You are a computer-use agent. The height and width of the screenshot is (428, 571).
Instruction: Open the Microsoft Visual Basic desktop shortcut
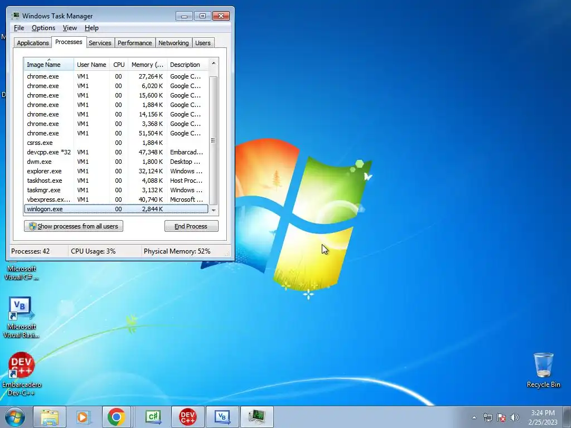point(21,317)
